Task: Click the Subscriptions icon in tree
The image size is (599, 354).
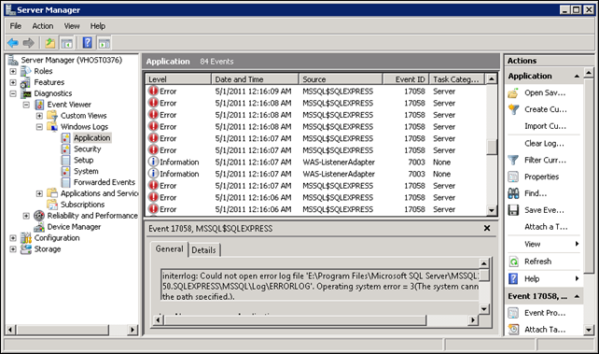Action: pyautogui.click(x=52, y=205)
